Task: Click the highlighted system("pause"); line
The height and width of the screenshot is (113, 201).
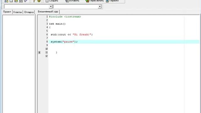Action: (x=124, y=42)
